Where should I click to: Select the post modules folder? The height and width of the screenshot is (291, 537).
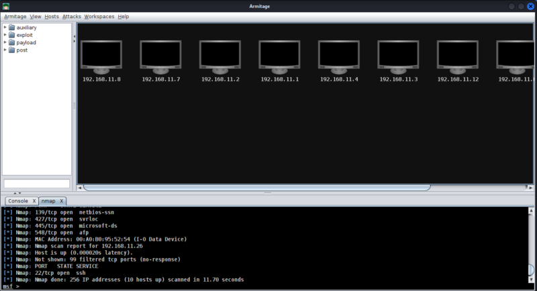coord(21,50)
